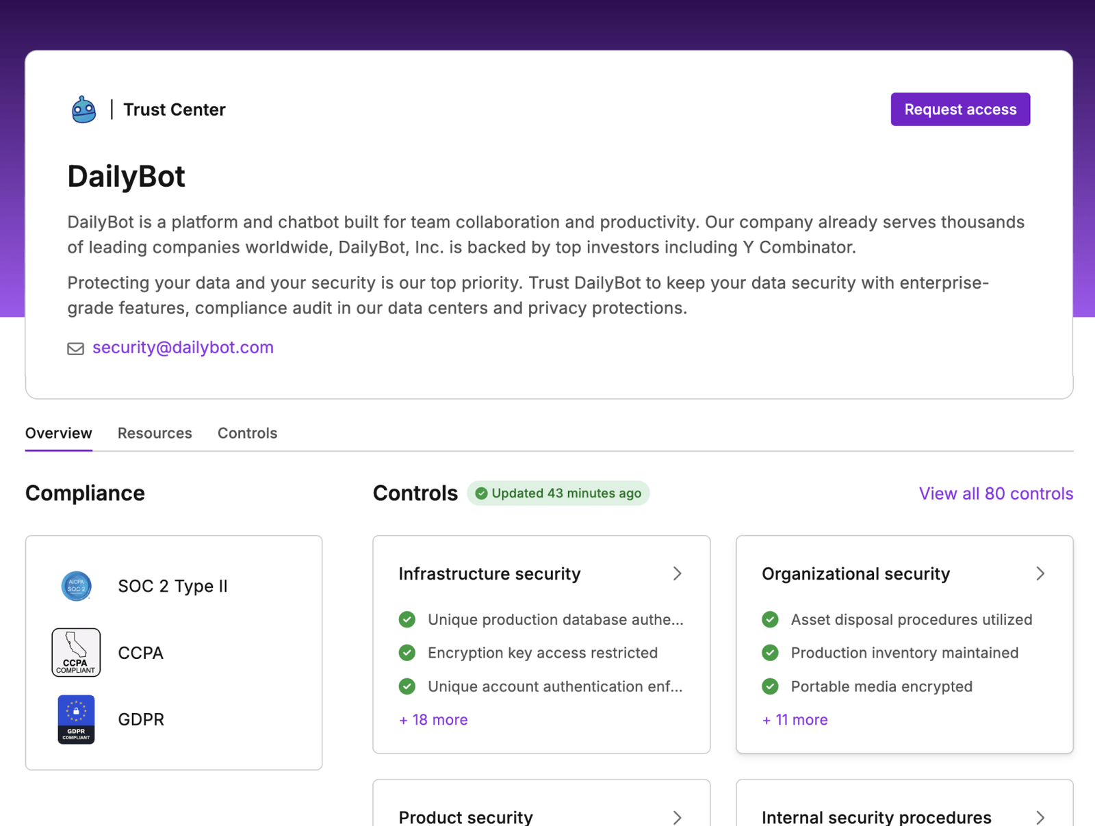
Task: Click the Request access button
Action: [x=960, y=109]
